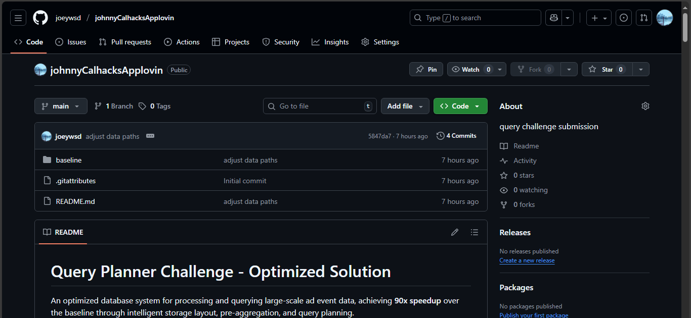Click the joeywsd commit author name
The height and width of the screenshot is (318, 691).
coord(68,136)
